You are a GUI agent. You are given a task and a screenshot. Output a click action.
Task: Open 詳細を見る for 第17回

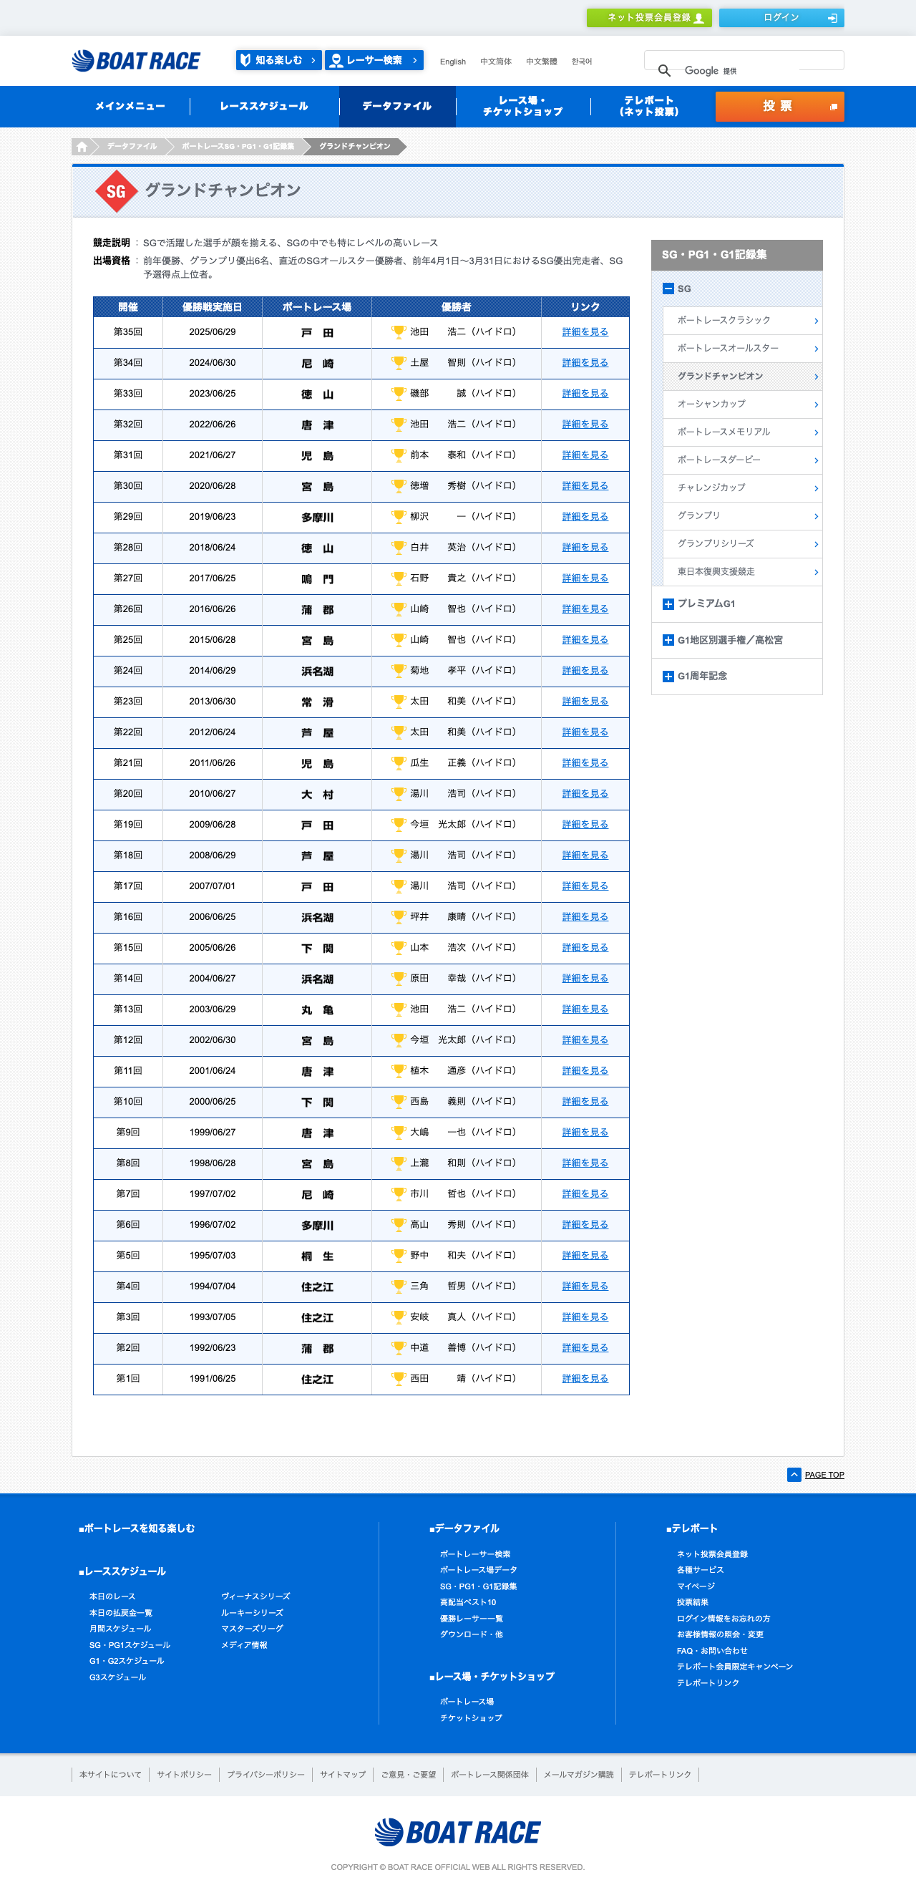coord(585,886)
